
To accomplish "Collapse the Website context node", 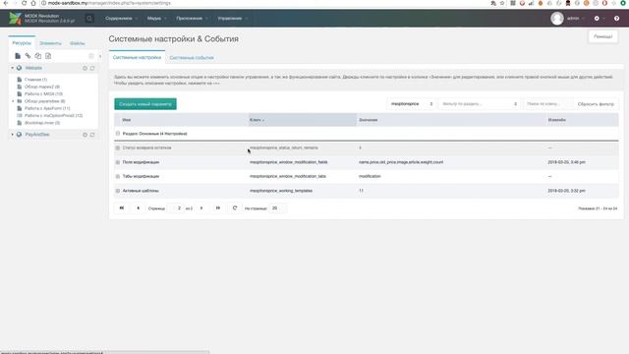I will (13, 68).
